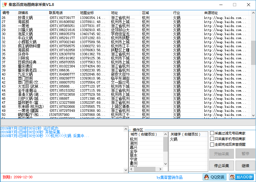This screenshot has width=256, height=182.
Task: Select shop name 小辉哥火锅
Action: click(x=27, y=42)
